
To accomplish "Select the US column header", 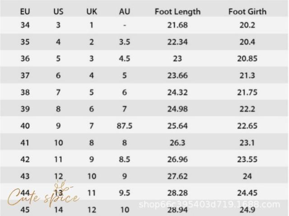I will pyautogui.click(x=58, y=11).
